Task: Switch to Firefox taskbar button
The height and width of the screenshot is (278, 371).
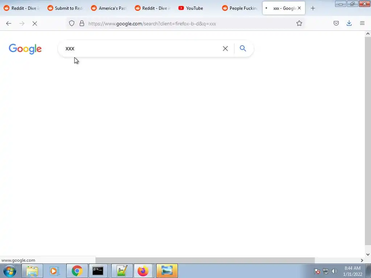Action: 143,271
